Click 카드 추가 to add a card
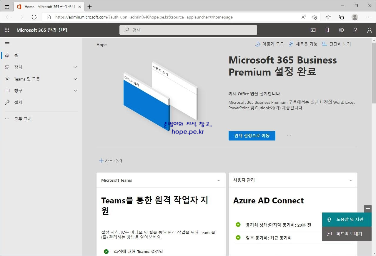 click(110, 160)
